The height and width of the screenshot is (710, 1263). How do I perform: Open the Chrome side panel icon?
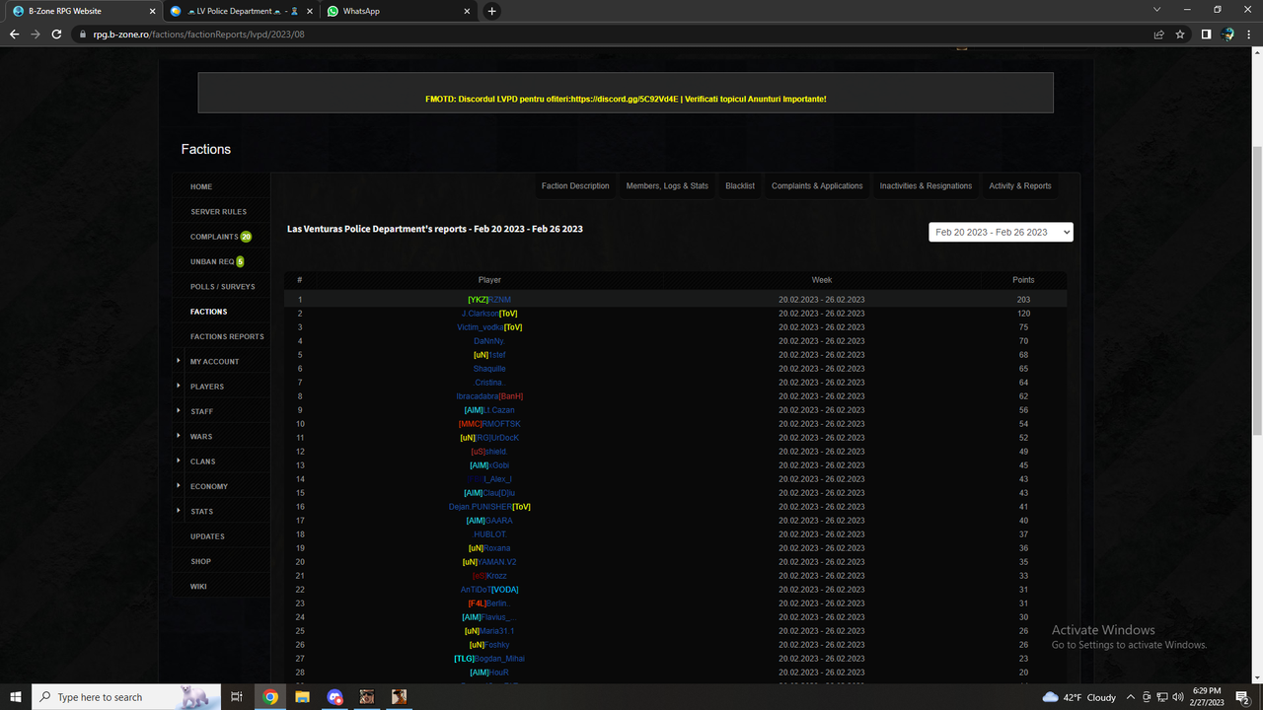coord(1205,33)
